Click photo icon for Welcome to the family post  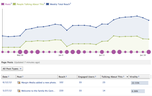click(x=19, y=91)
